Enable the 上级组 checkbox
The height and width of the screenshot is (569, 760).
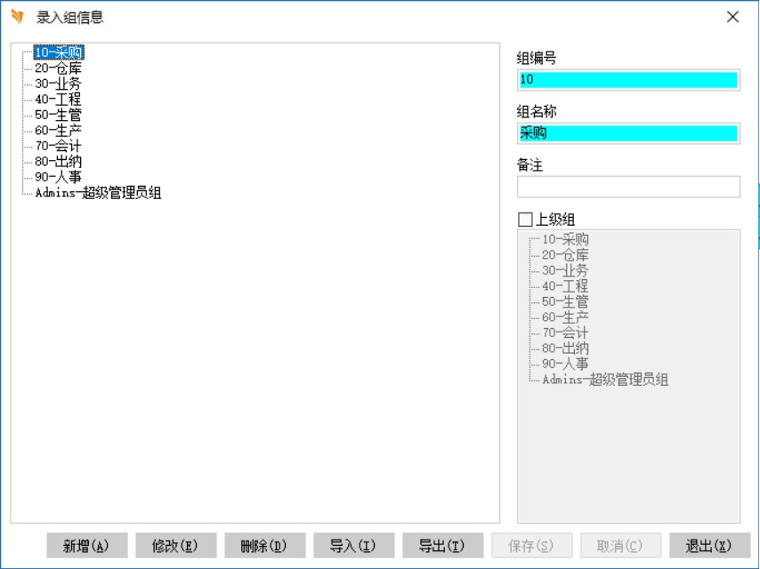click(525, 220)
